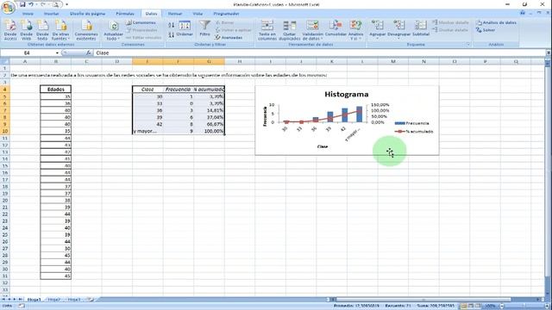Switch to the Fórmulas ribbon tab
The image size is (552, 310).
(125, 14)
